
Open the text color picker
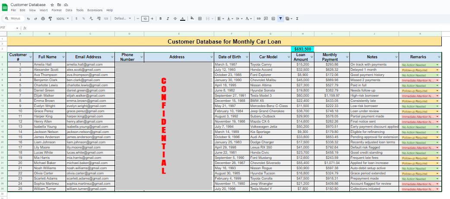(x=183, y=19)
